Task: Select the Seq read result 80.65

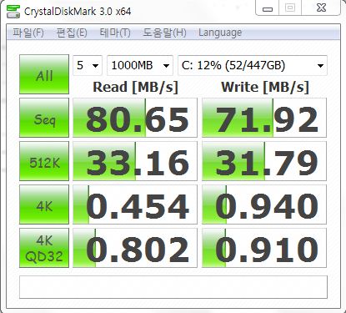Action: point(135,118)
